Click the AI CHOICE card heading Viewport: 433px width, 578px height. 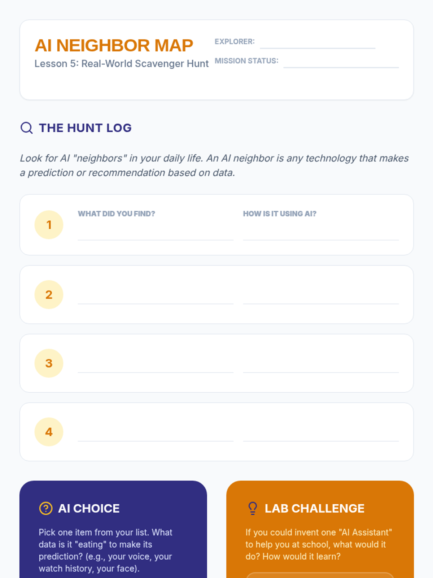click(89, 508)
